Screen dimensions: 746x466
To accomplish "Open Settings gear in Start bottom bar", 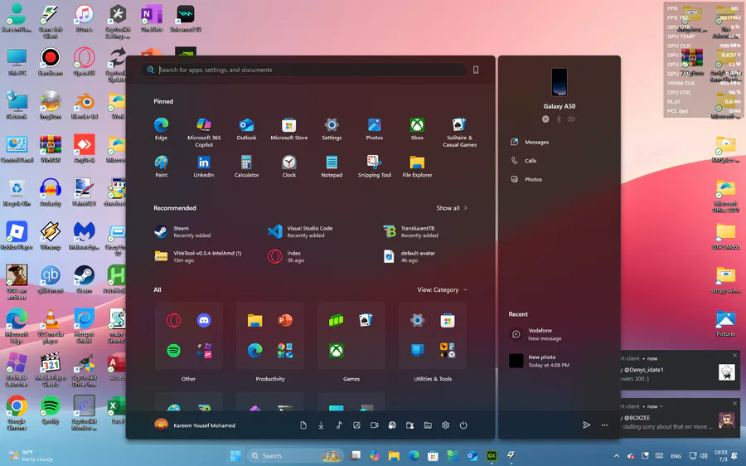I will pos(445,425).
